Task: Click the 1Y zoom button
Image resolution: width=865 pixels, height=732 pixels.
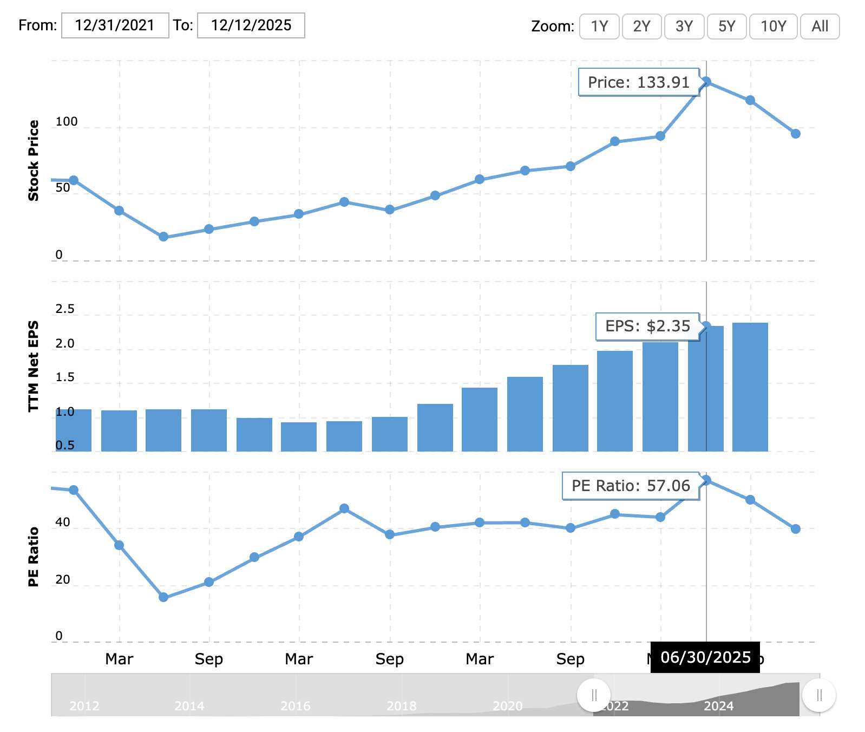Action: [599, 27]
